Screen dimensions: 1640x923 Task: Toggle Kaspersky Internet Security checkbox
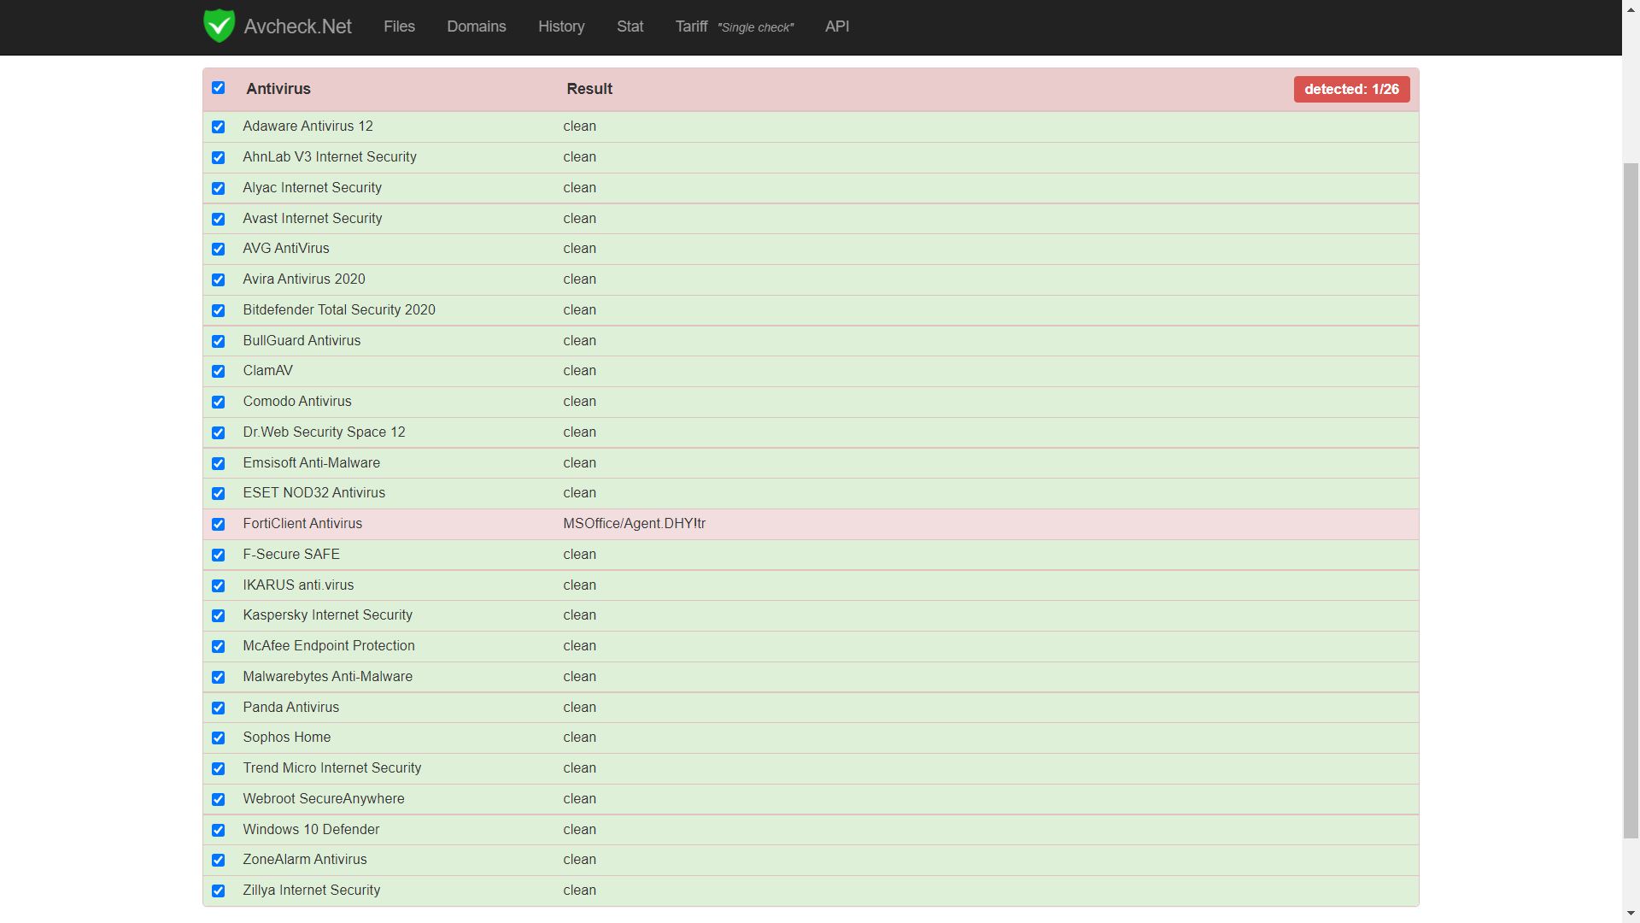[x=219, y=615]
